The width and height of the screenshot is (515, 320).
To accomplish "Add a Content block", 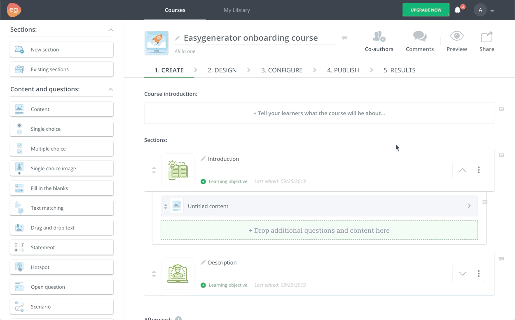I will click(62, 109).
